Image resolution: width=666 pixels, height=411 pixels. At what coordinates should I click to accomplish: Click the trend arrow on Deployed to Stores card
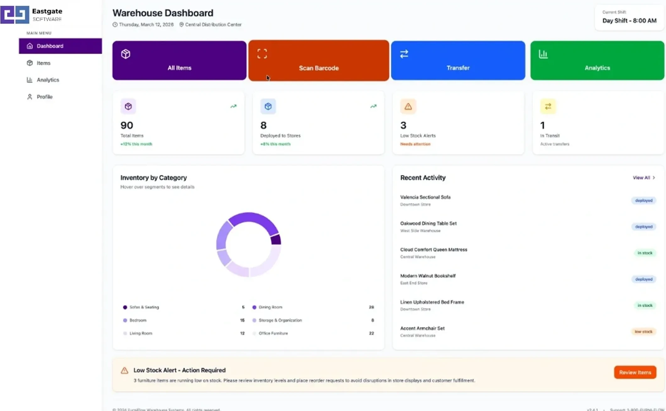tap(373, 106)
